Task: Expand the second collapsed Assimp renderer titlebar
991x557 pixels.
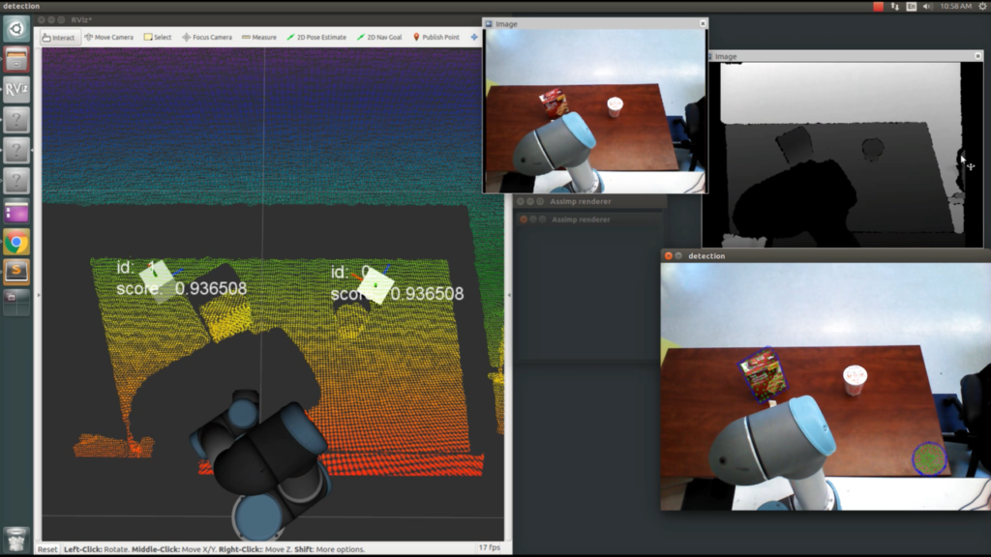Action: coord(581,220)
